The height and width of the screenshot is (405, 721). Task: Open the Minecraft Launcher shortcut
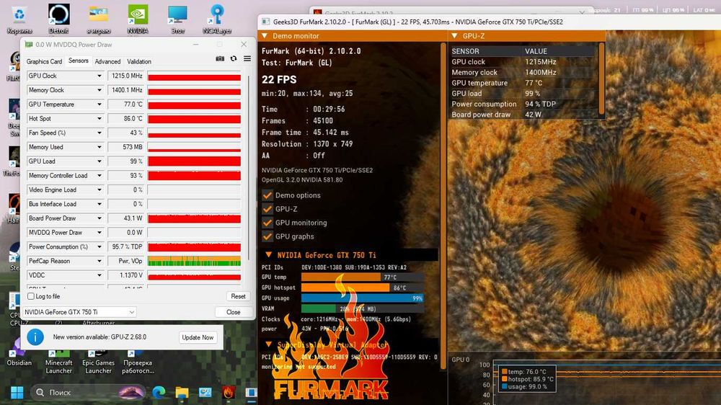coord(59,361)
